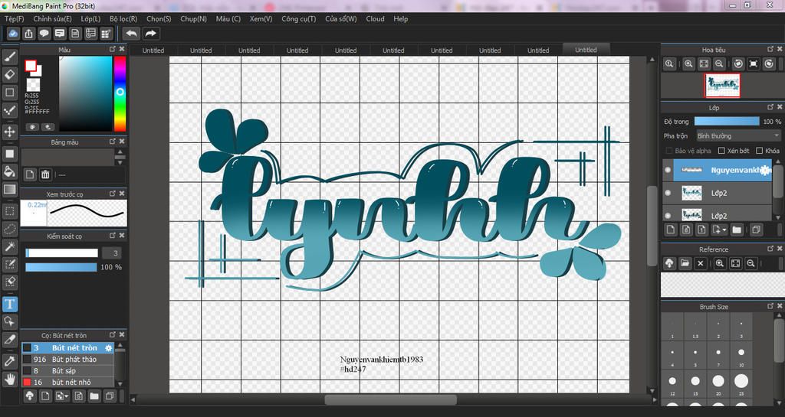This screenshot has width=785, height=417.
Task: Select the bút nét nhỏ brush
Action: [x=68, y=382]
